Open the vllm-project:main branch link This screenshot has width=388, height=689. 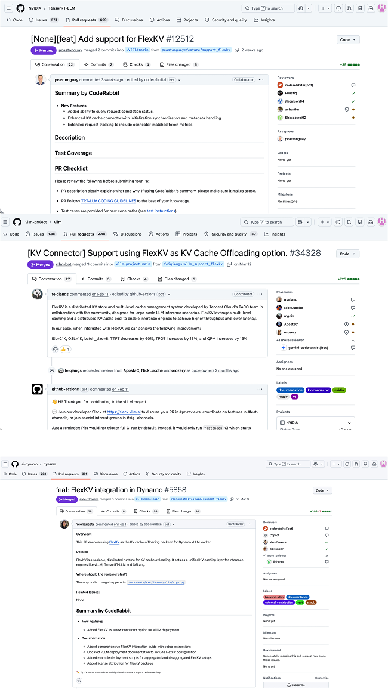coord(133,264)
